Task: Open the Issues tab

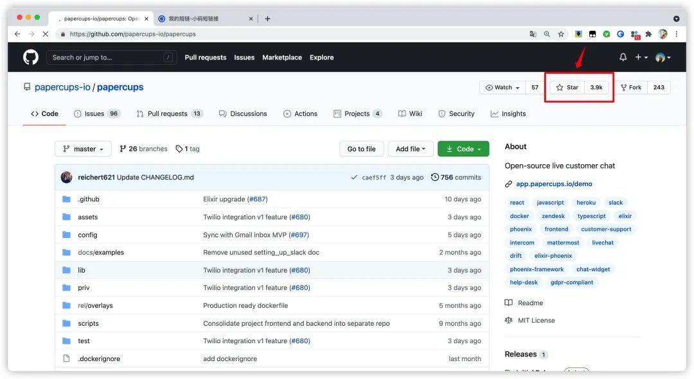Action: click(x=97, y=114)
